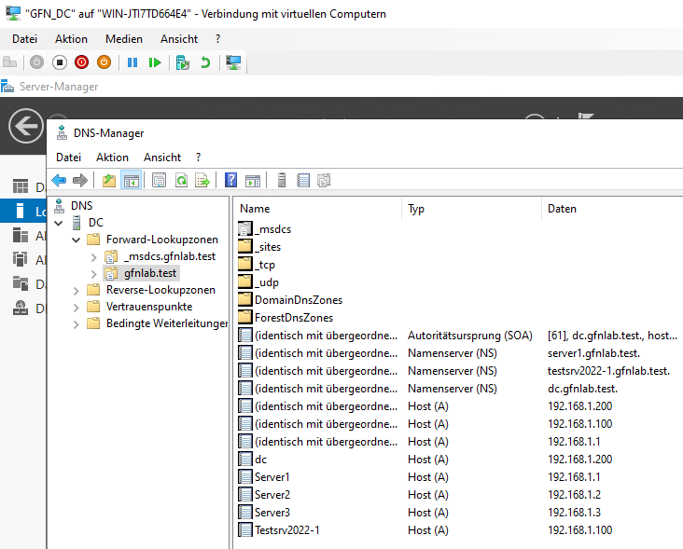This screenshot has height=549, width=683.
Task: Click the VM checkpoint icon
Action: [x=183, y=62]
